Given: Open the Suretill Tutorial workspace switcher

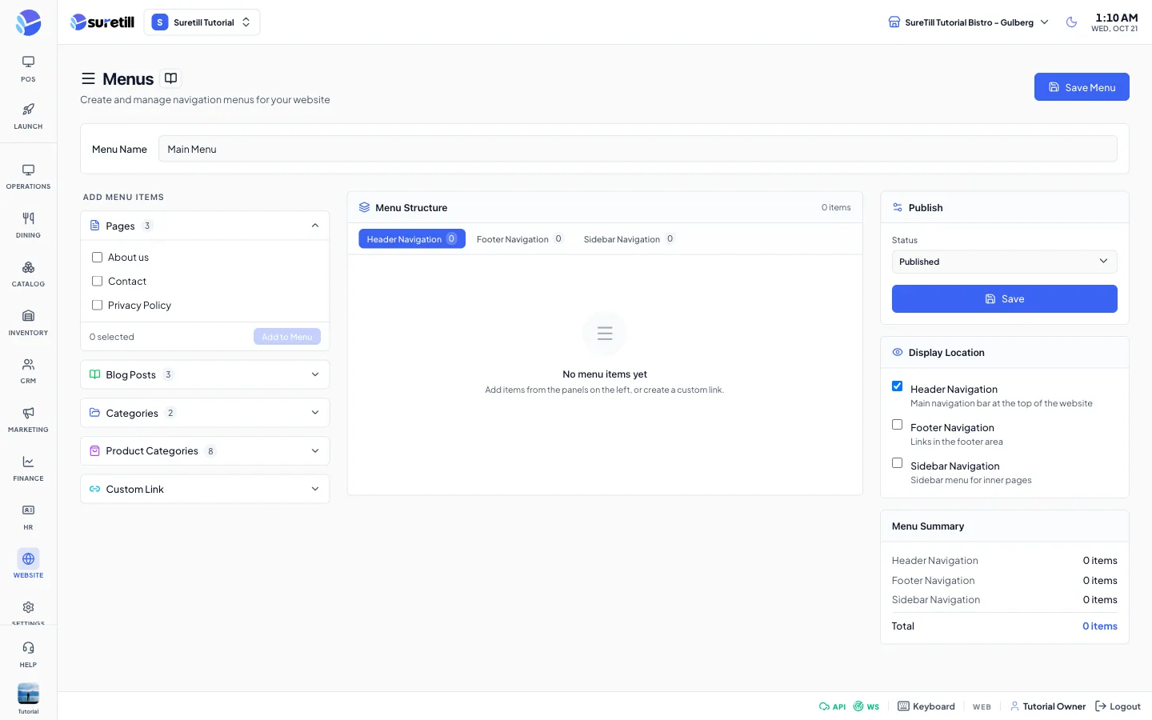Looking at the screenshot, I should 202,22.
